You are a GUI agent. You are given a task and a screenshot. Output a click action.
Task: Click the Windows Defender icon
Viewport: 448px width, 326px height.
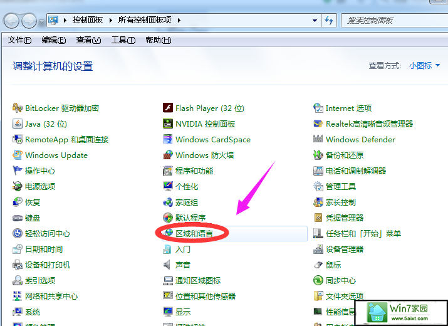coord(318,140)
